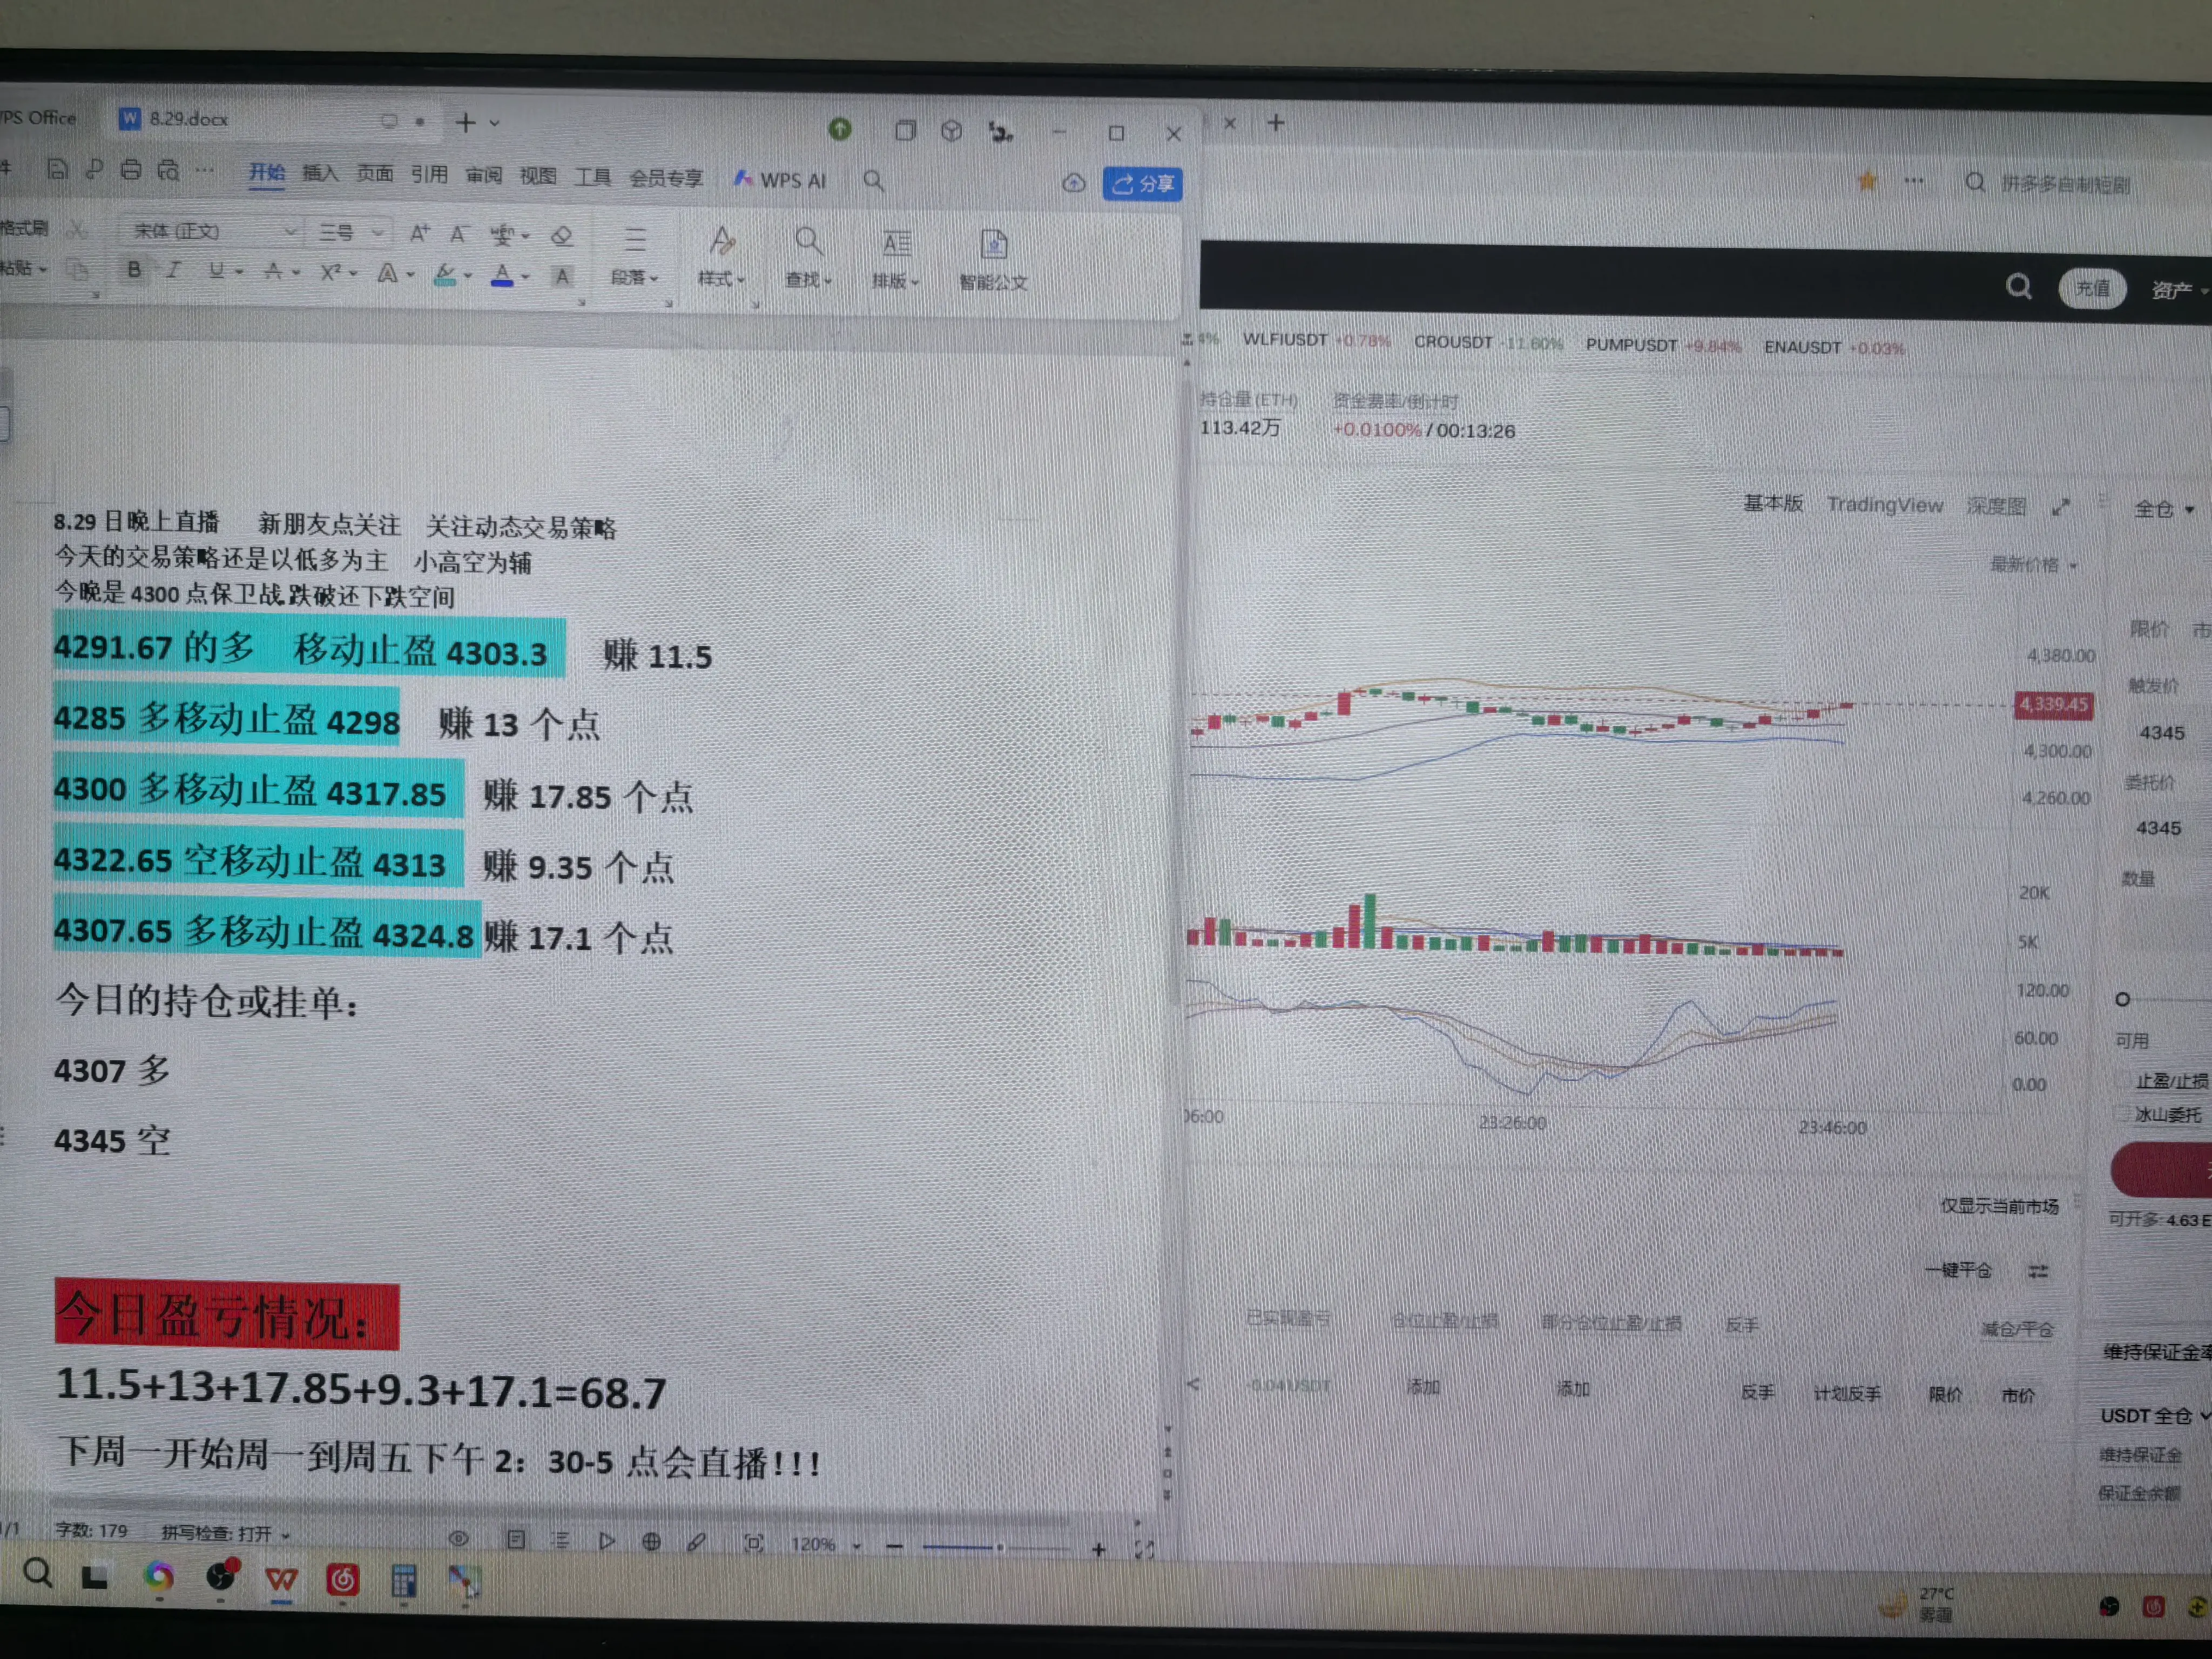Expand the highlight color dropdown arrow
2212x1659 pixels.
point(468,275)
